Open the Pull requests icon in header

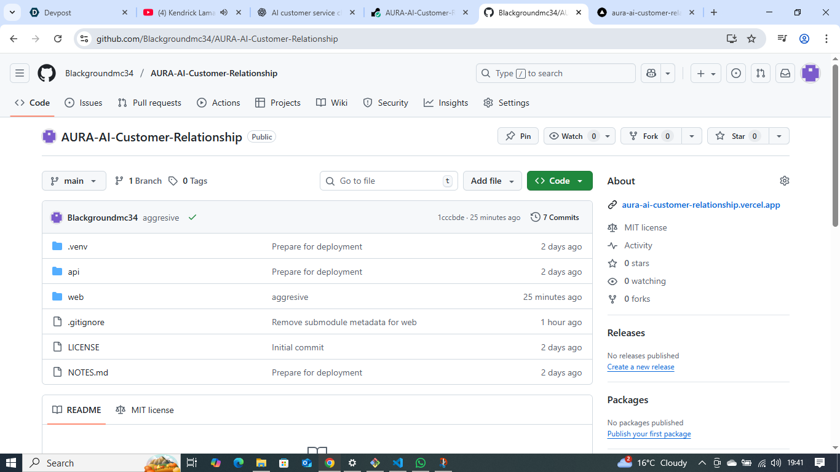coord(761,73)
